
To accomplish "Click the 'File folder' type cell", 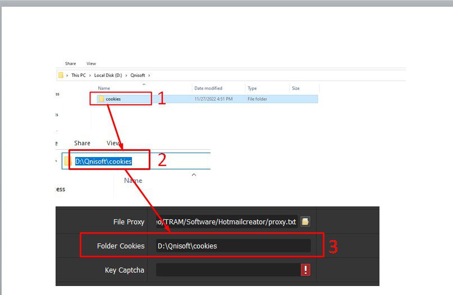I will point(257,99).
